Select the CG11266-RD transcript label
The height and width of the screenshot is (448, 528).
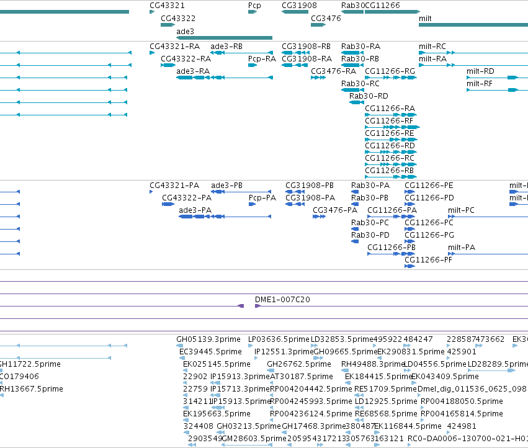click(390, 146)
